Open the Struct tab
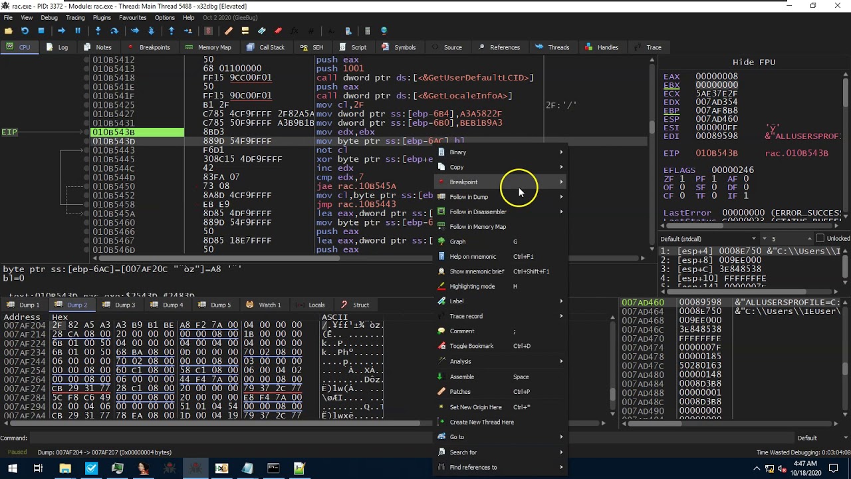Screen dimensions: 851x479 pos(354,305)
